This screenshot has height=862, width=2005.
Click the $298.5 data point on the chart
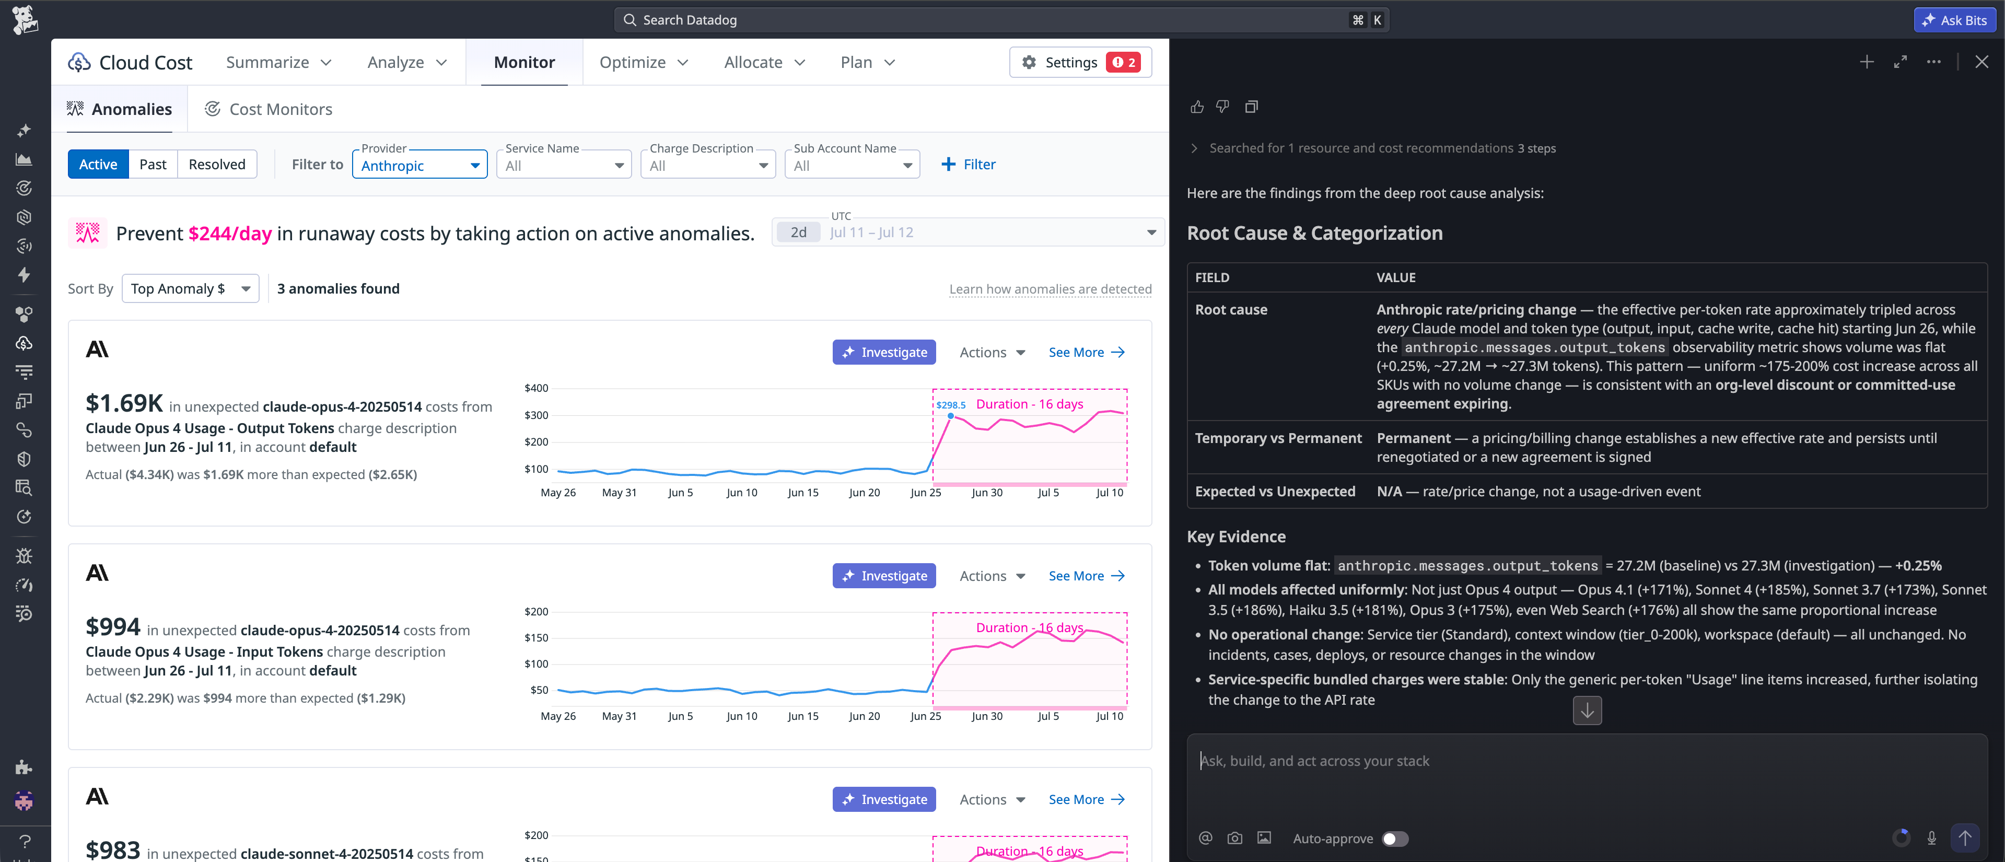click(950, 416)
